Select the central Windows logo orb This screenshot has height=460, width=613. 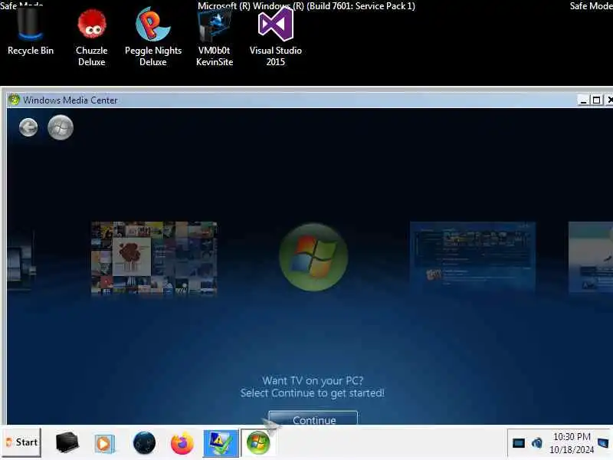(x=313, y=257)
